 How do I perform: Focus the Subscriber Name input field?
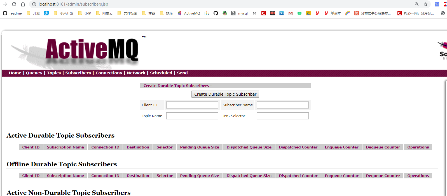[283, 105]
